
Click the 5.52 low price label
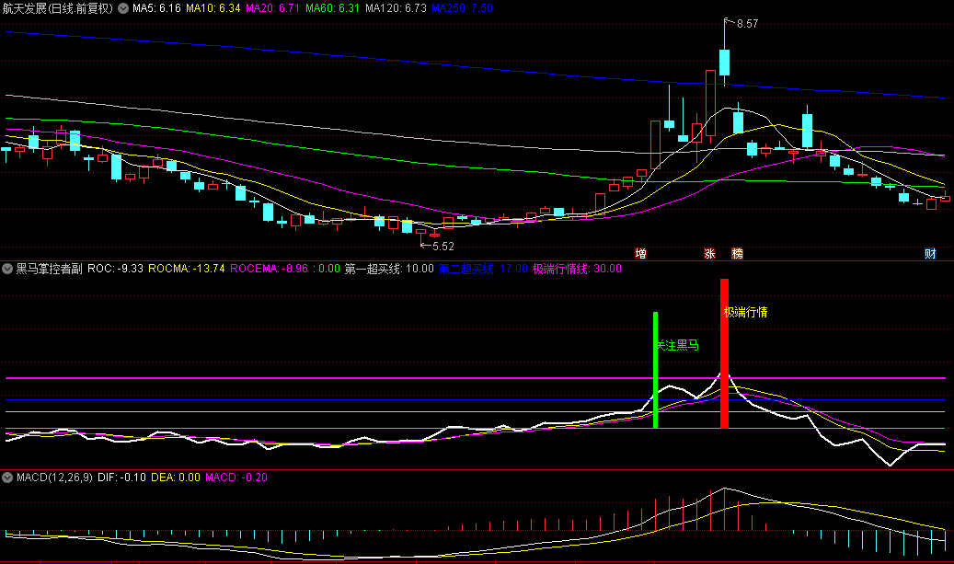pyautogui.click(x=443, y=247)
